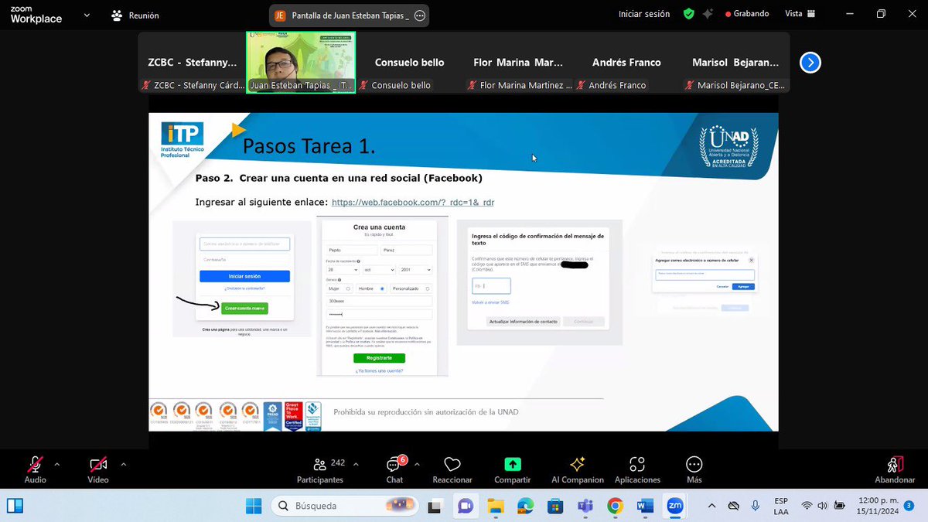Open Google Chrome from the taskbar

[615, 506]
